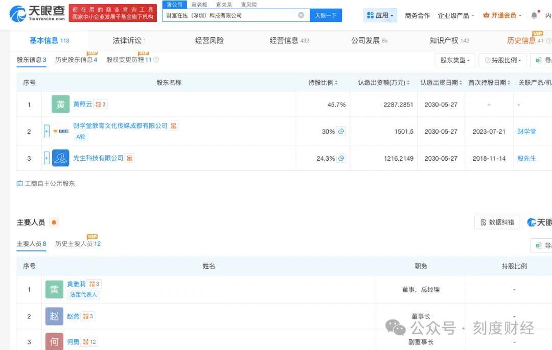Open 先生科技有限公司 link
Viewport: 552px width, 350px height.
[x=98, y=158]
